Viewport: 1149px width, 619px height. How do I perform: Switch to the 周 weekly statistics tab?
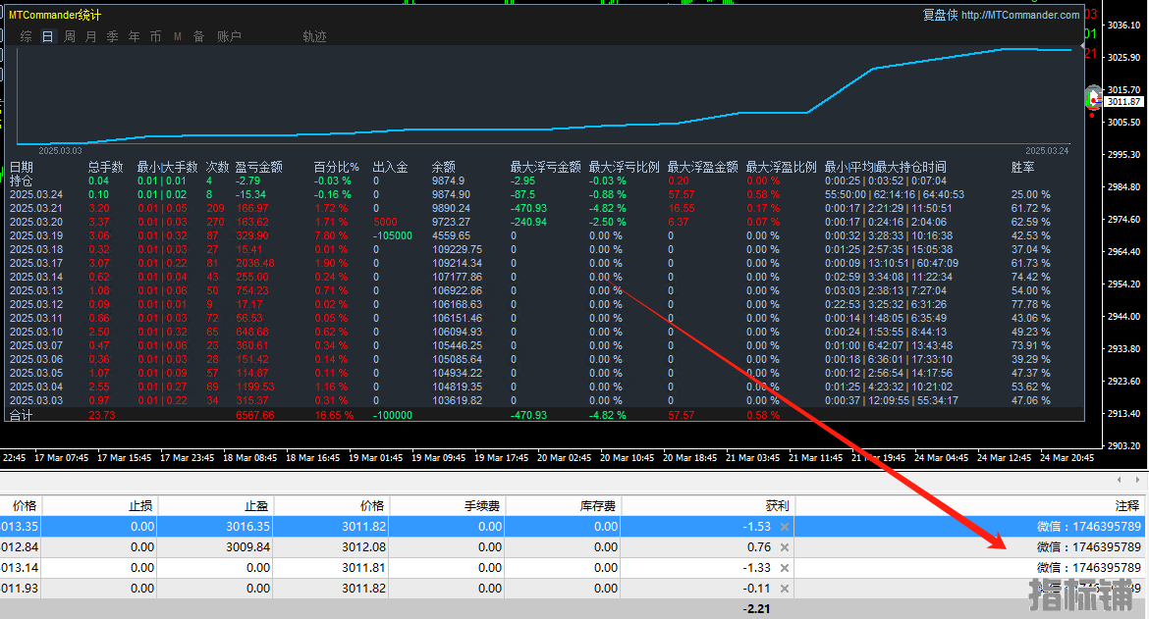tap(70, 36)
